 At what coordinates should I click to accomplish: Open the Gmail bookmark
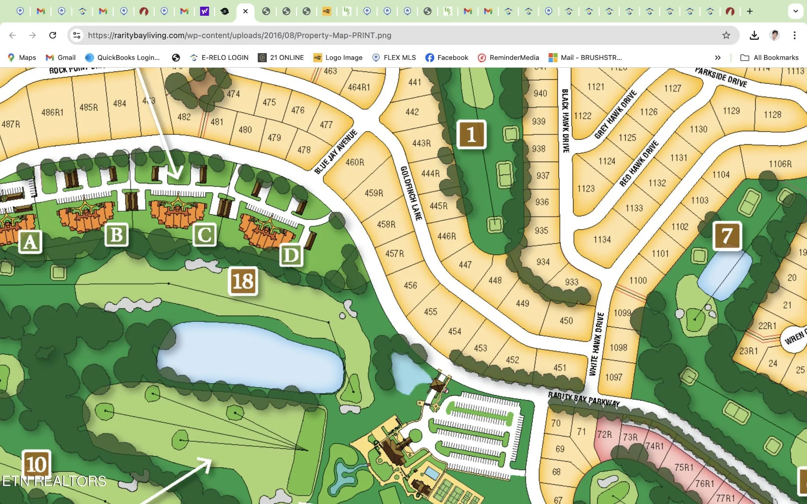coord(61,57)
